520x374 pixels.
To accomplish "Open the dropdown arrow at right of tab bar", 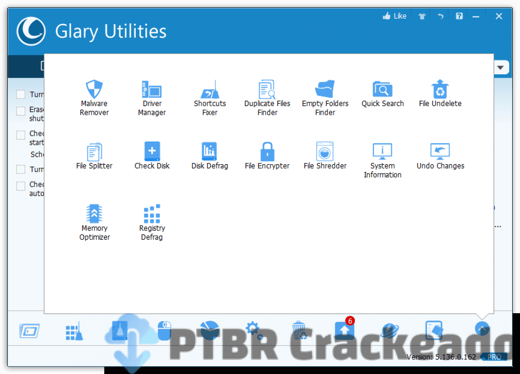I will (x=500, y=68).
